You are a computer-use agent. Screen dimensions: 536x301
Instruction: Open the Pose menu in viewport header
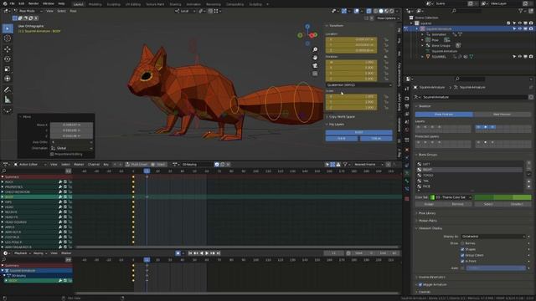[x=73, y=11]
